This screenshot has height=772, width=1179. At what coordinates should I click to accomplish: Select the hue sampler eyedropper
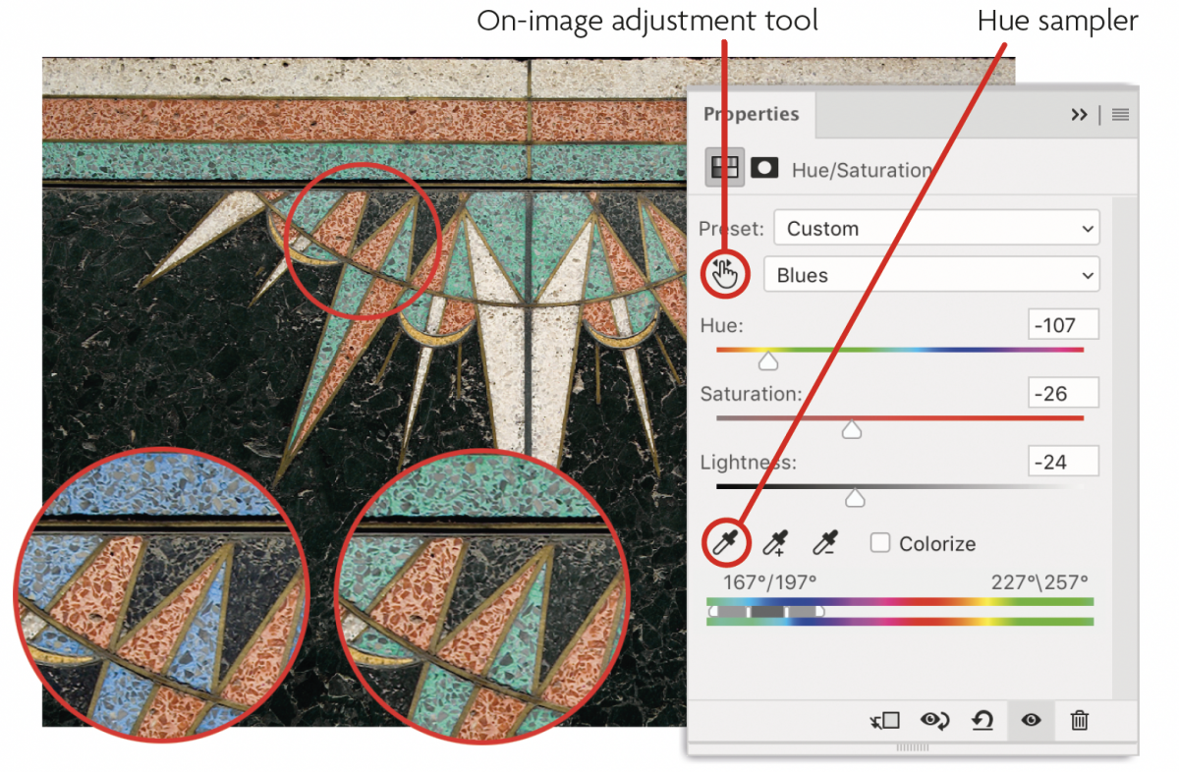[x=725, y=543]
